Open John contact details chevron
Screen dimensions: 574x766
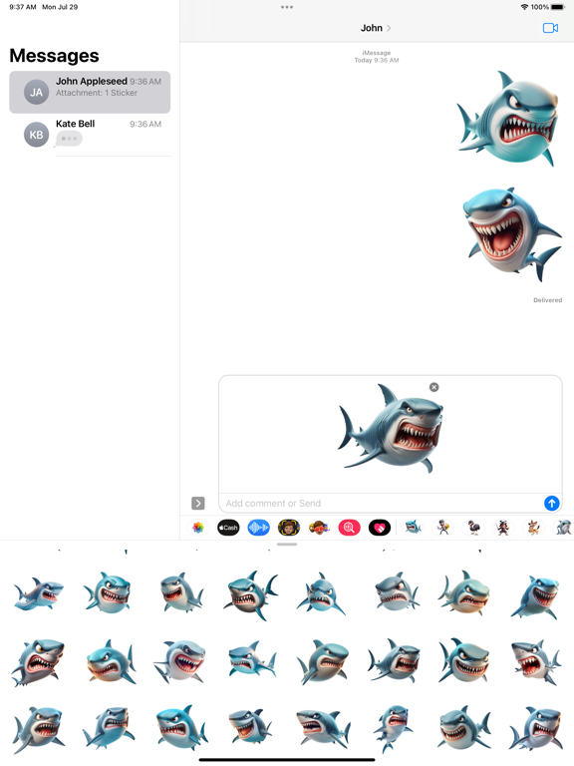point(389,28)
